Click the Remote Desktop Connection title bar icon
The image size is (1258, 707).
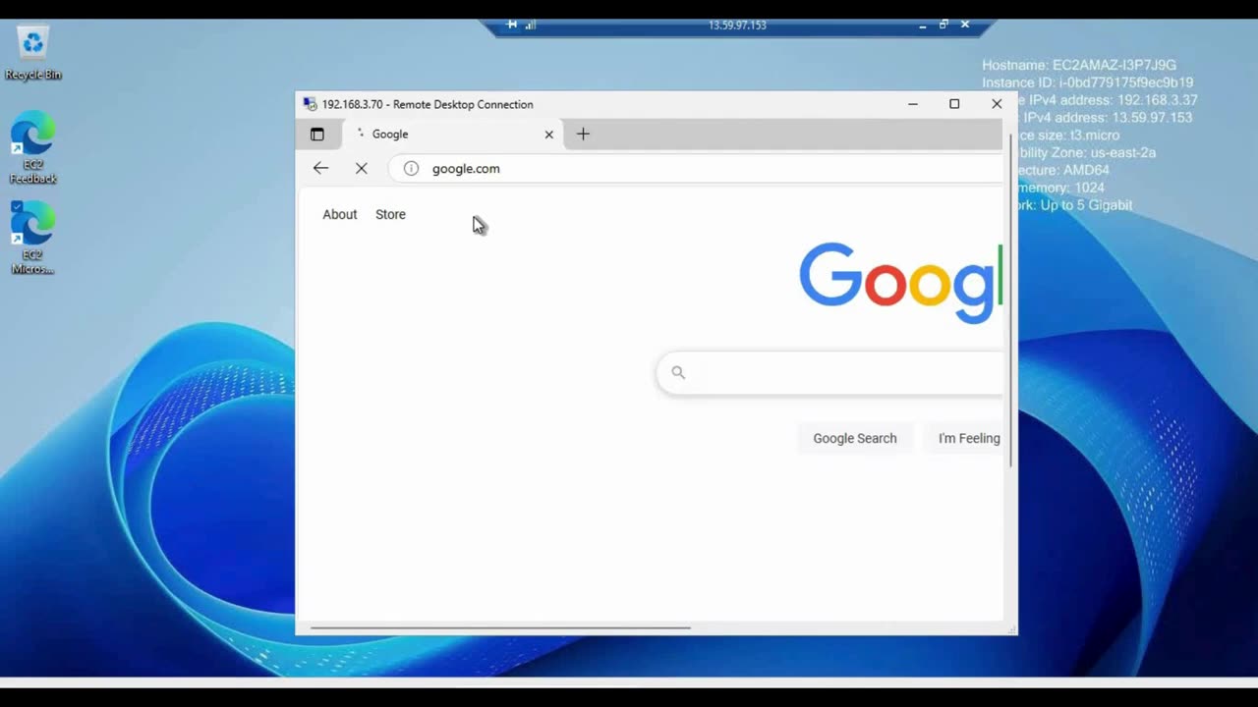tap(311, 104)
